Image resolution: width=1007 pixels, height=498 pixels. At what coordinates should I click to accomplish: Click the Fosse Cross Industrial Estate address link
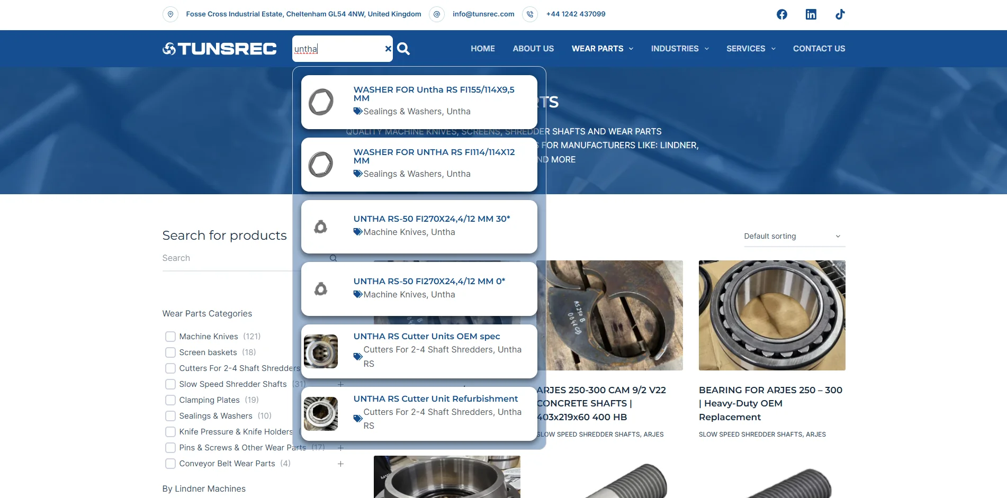coord(303,14)
